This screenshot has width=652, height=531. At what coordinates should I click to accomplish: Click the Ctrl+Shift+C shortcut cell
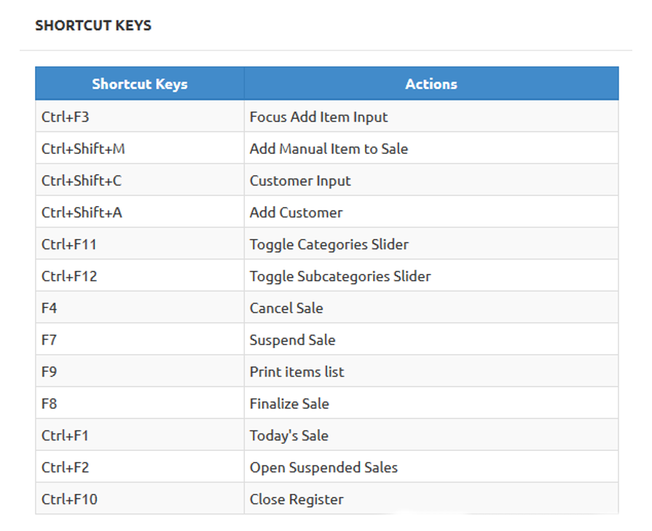[x=82, y=181]
